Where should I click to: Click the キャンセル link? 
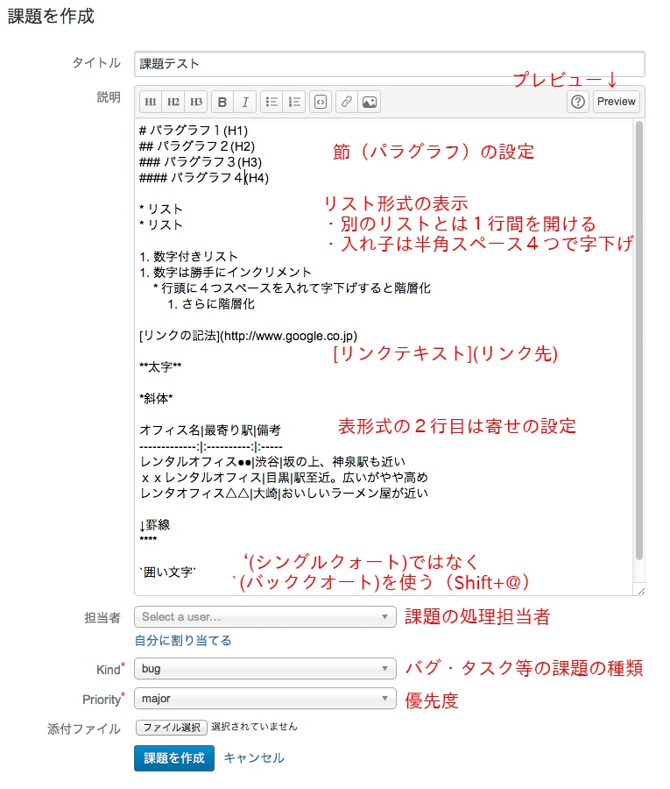click(x=254, y=757)
